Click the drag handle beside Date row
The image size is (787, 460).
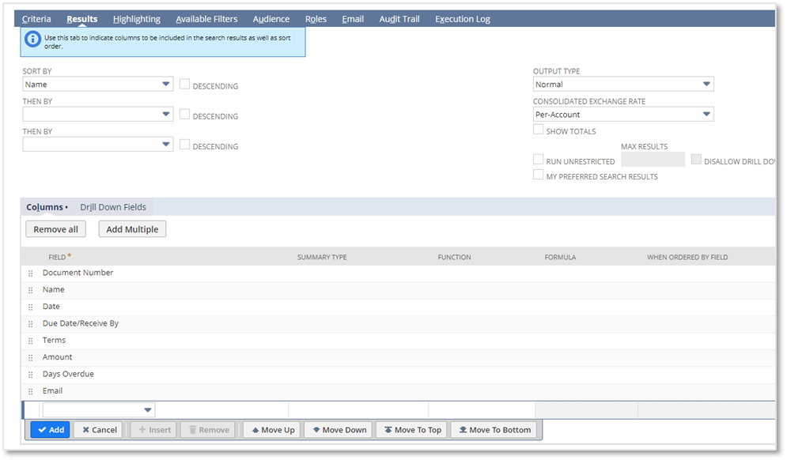tap(31, 306)
